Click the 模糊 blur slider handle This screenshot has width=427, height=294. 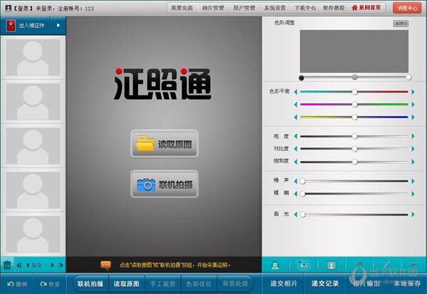click(x=302, y=194)
